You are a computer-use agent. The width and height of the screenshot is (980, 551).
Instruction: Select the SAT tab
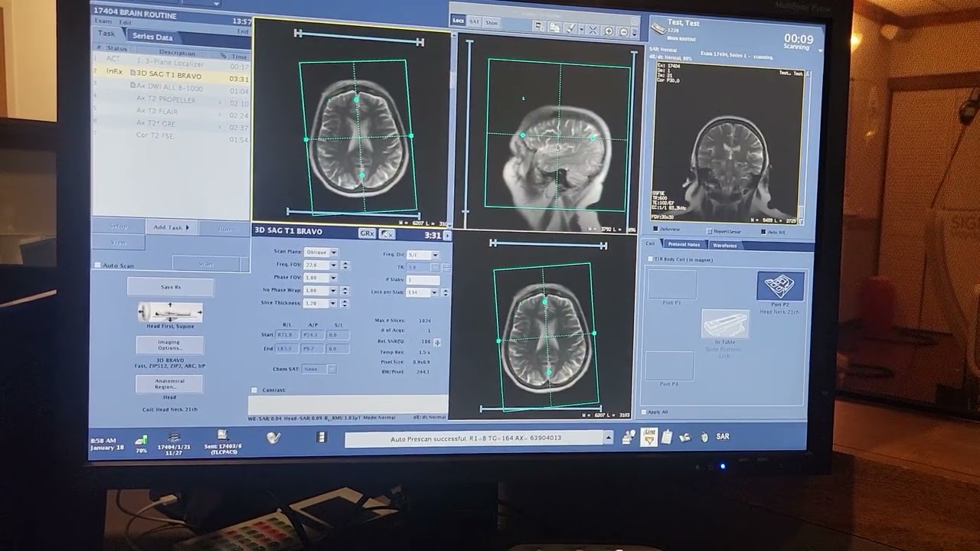(475, 21)
